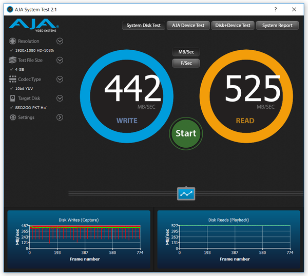Viewport: 308px width, 276px height.
Task: Select MB/Sec units toggle
Action: point(186,52)
